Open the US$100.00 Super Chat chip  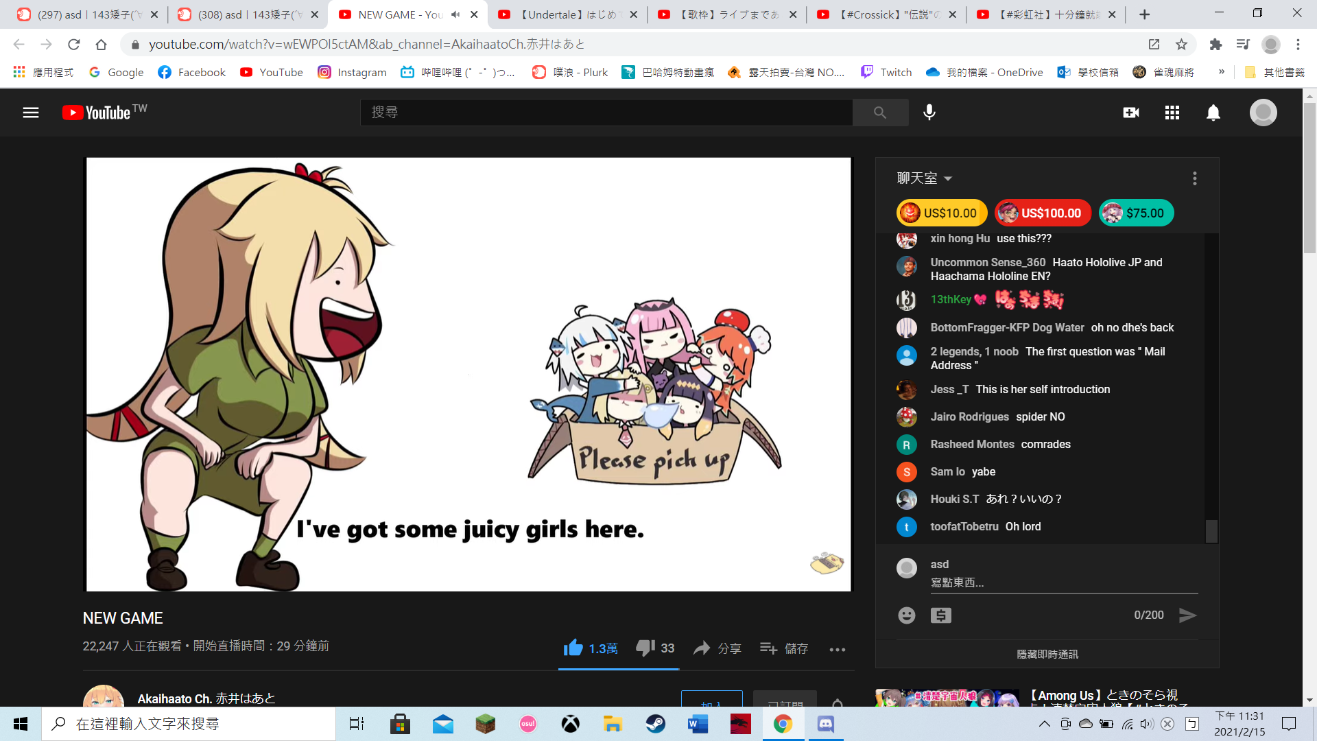pyautogui.click(x=1042, y=213)
